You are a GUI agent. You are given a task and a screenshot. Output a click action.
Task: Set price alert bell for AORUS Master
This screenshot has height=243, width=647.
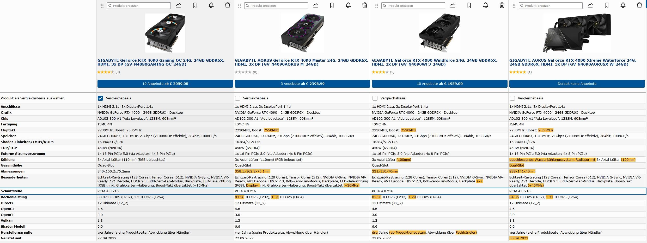pyautogui.click(x=348, y=5)
